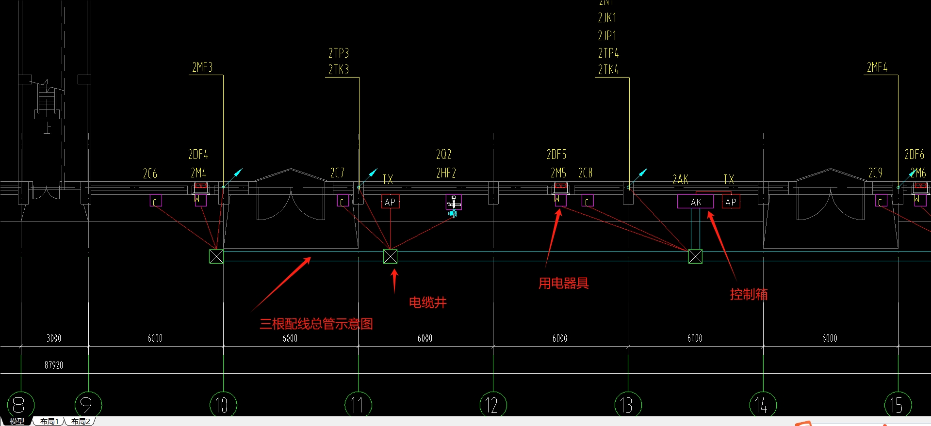The width and height of the screenshot is (931, 426).
Task: Click the 2JP1 circuit label
Action: point(607,36)
